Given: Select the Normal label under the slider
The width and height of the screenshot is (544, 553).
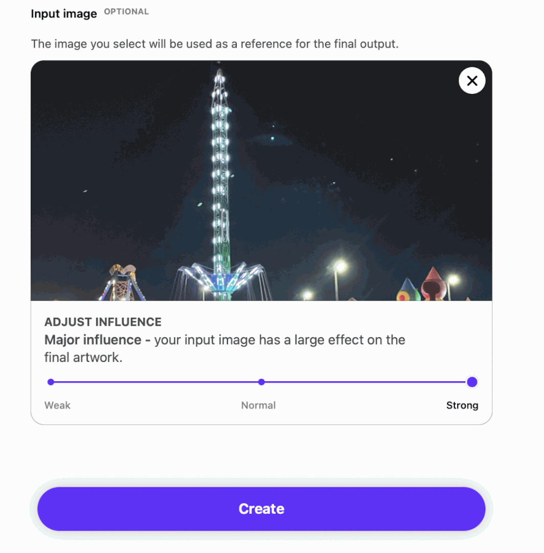Looking at the screenshot, I should pos(258,405).
